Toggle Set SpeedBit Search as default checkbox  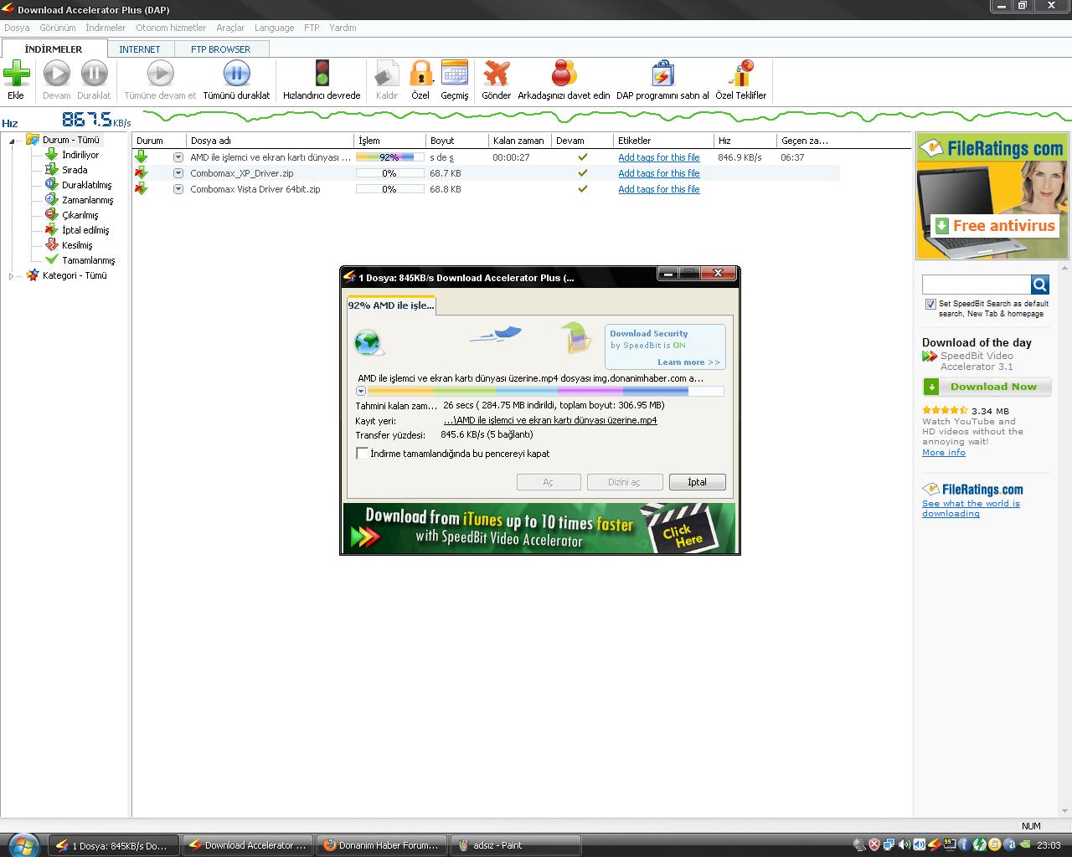[x=930, y=304]
